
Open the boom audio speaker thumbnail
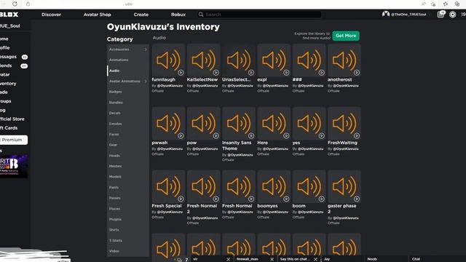[x=309, y=186]
